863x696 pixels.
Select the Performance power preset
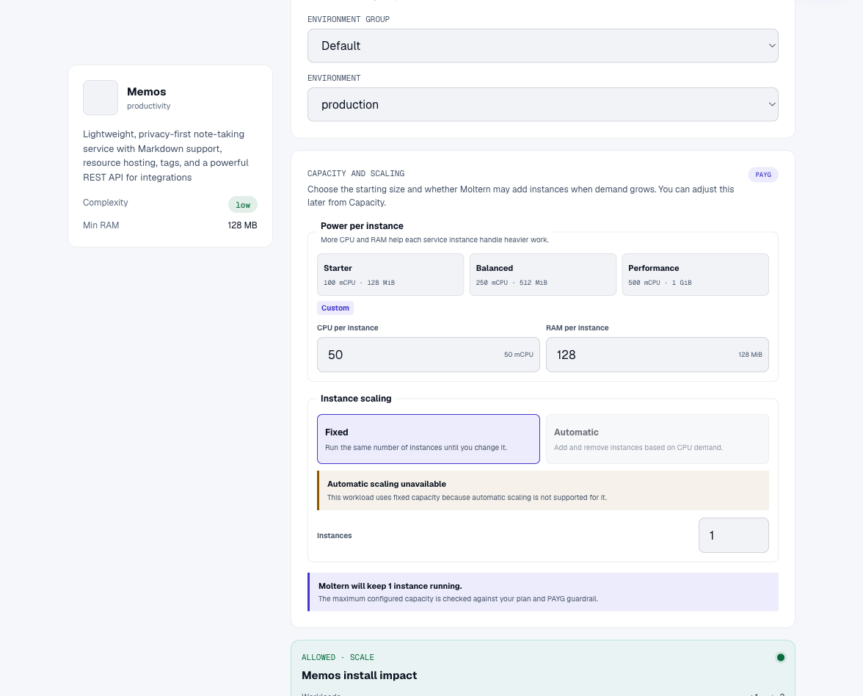695,275
